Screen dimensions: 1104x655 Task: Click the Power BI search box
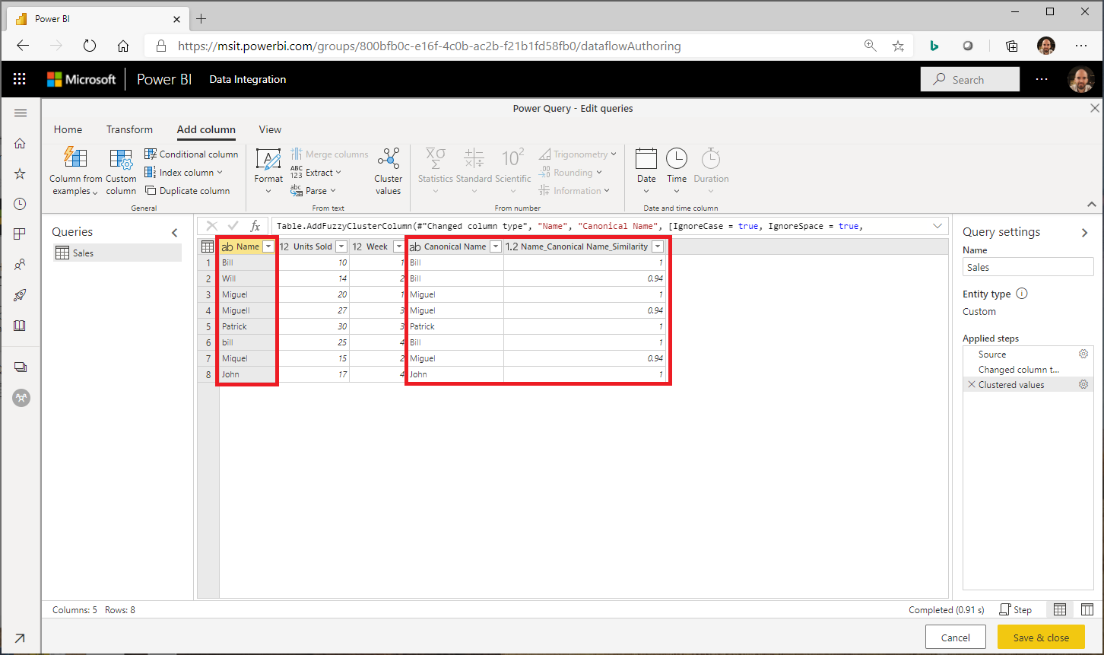tap(970, 79)
